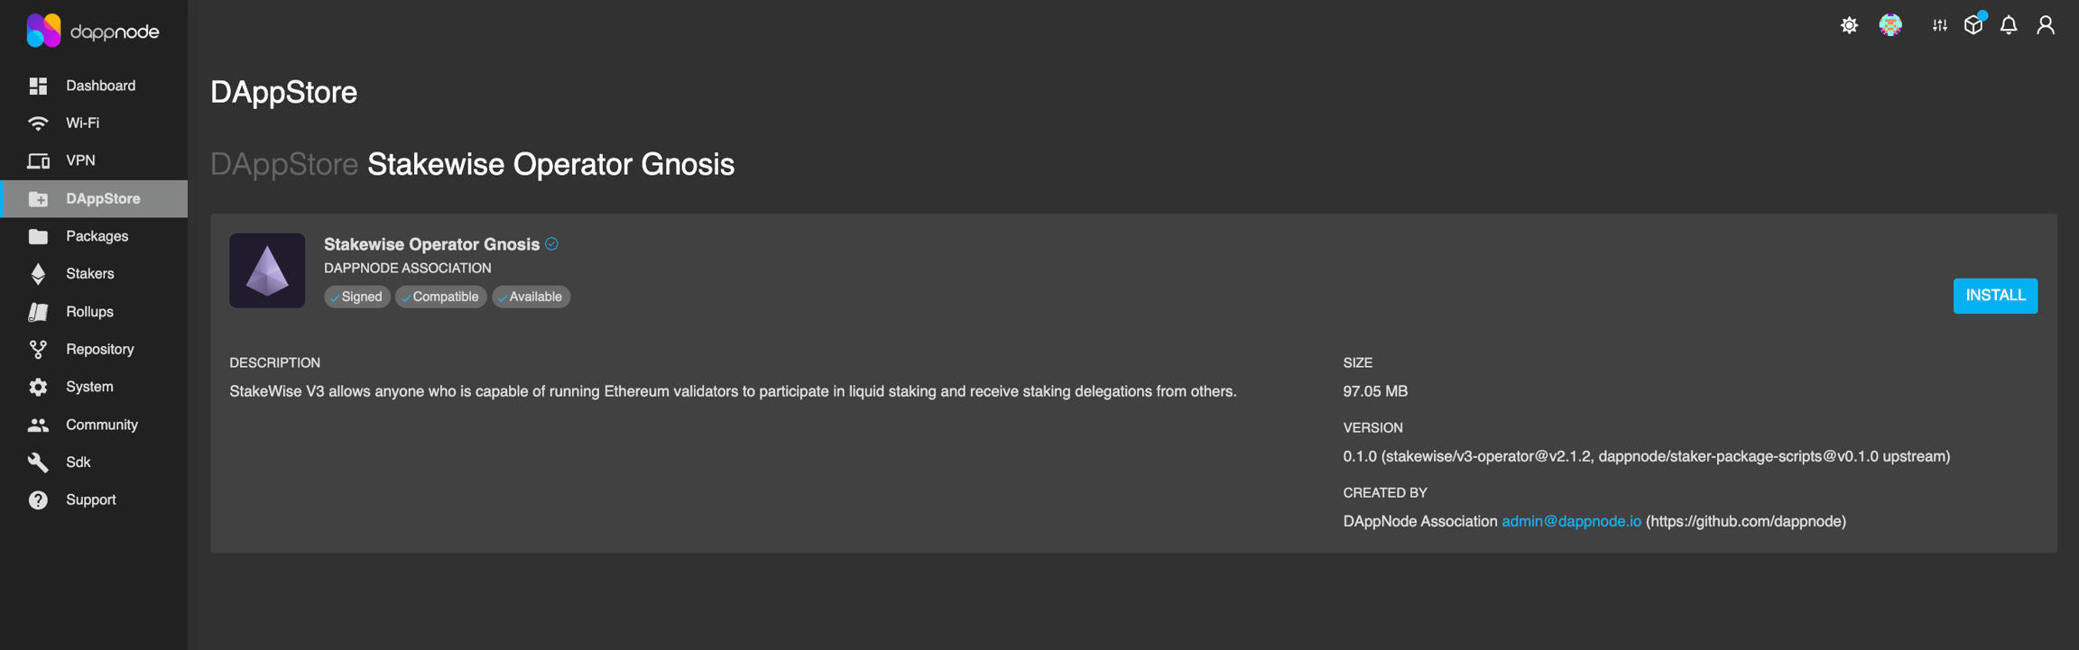Go back via DAppStore breadcrumb link

tap(284, 164)
